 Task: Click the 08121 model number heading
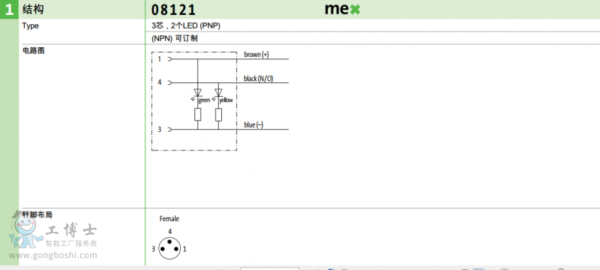click(173, 10)
